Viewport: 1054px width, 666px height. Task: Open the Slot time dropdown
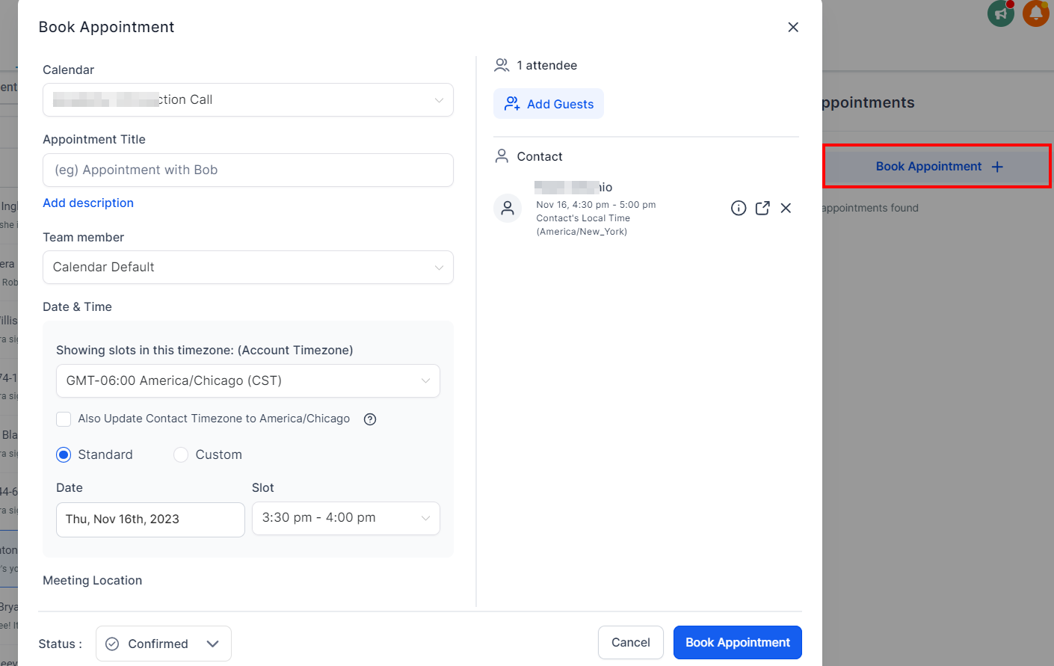click(346, 519)
